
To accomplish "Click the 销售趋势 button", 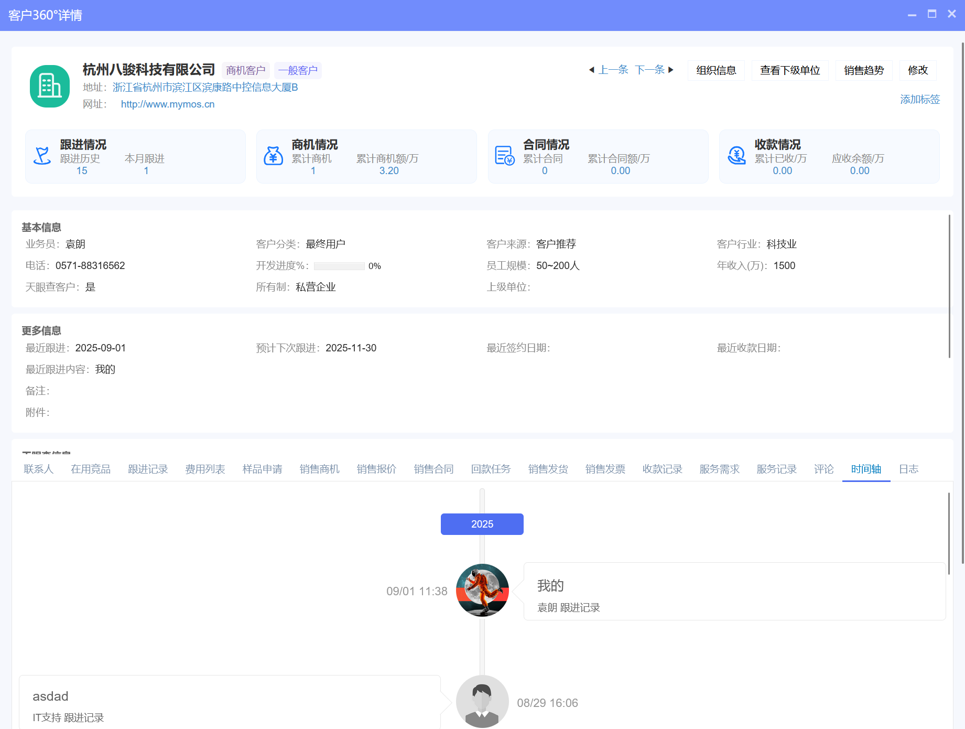I will point(863,70).
